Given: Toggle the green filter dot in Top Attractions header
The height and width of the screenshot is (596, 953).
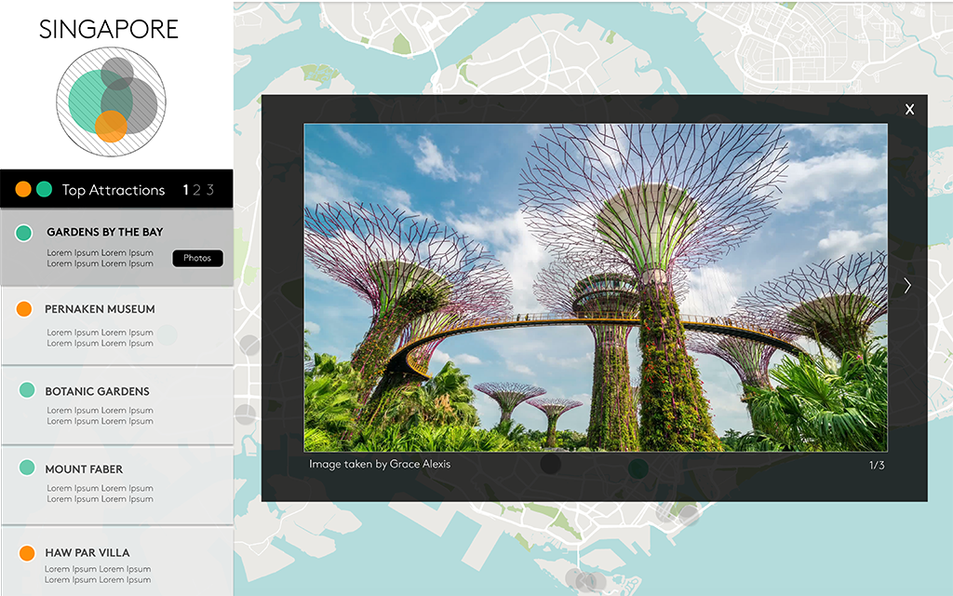Looking at the screenshot, I should (x=45, y=189).
